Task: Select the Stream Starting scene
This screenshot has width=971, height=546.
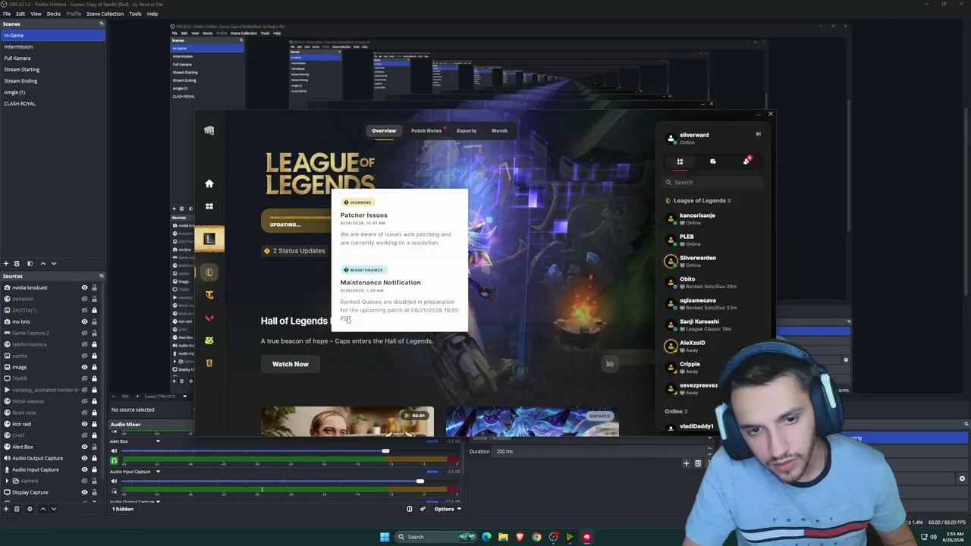Action: (52, 70)
